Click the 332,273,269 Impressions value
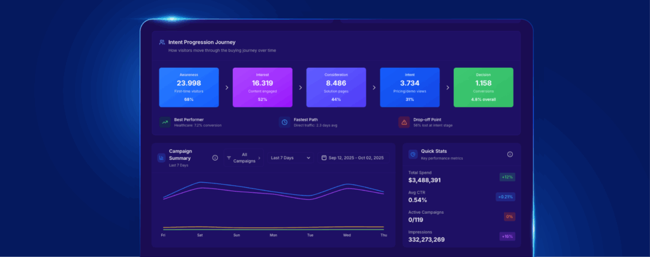The image size is (650, 257). [x=427, y=240]
